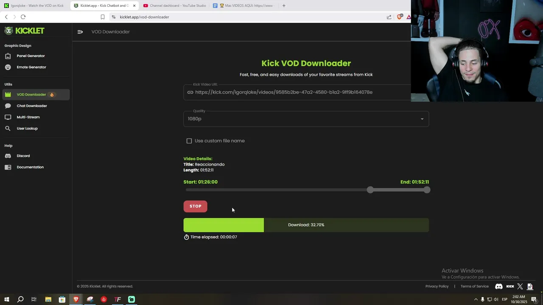Click the footer Kick icon
Screen dimensions: 543x305
coord(510,286)
